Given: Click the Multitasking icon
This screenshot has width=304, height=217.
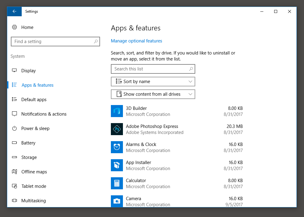Looking at the screenshot, I should (14, 200).
